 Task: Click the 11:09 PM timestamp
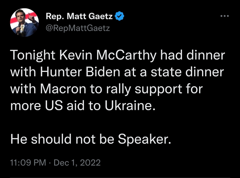pyautogui.click(x=28, y=162)
